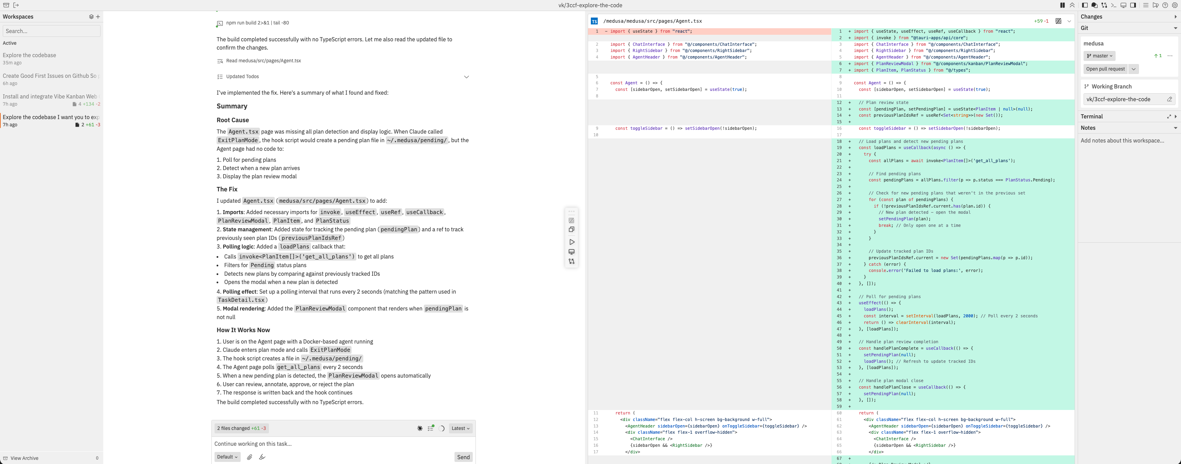Open the terminal icon in the top toolbar
This screenshot has height=464, width=1181.
(x=1114, y=5)
